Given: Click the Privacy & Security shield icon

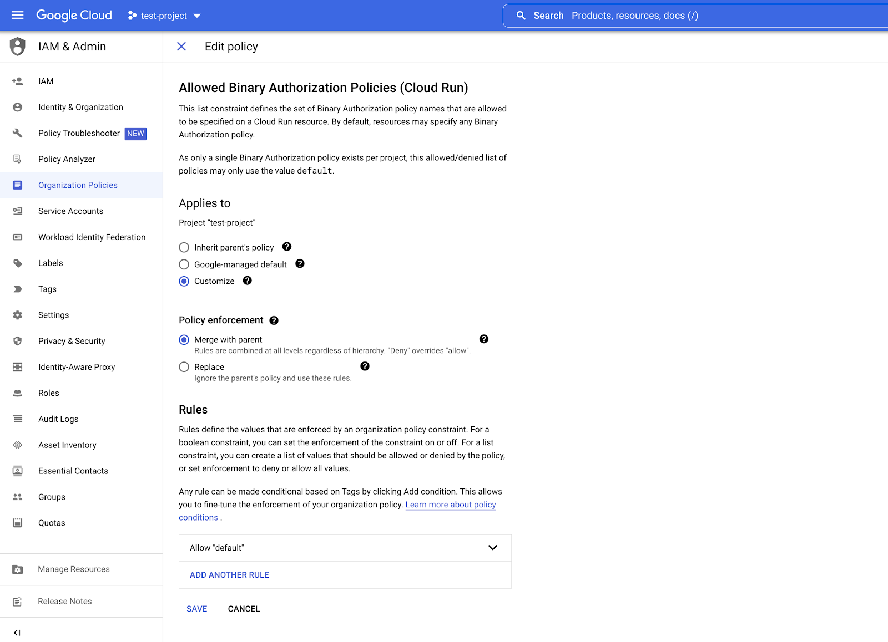Looking at the screenshot, I should pyautogui.click(x=18, y=341).
